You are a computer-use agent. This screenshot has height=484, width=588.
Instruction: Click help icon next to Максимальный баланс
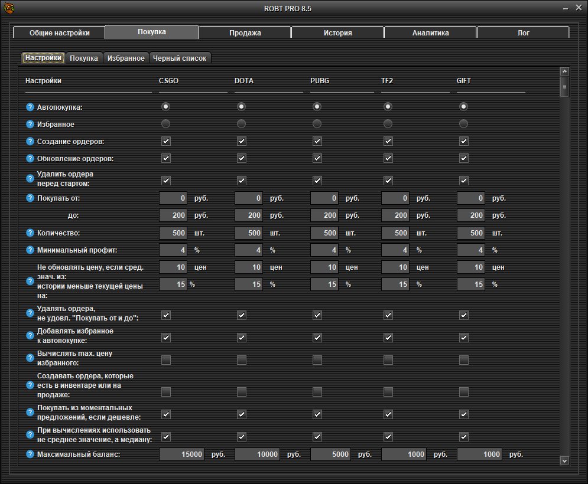coord(30,454)
